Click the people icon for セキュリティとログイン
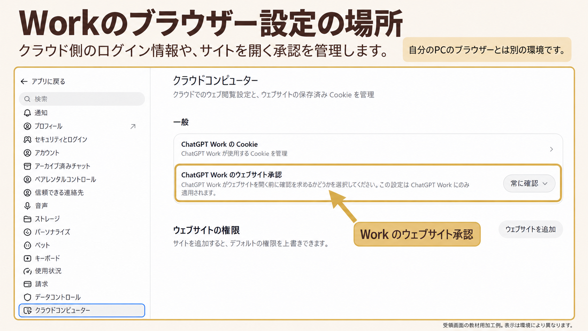 click(x=27, y=140)
